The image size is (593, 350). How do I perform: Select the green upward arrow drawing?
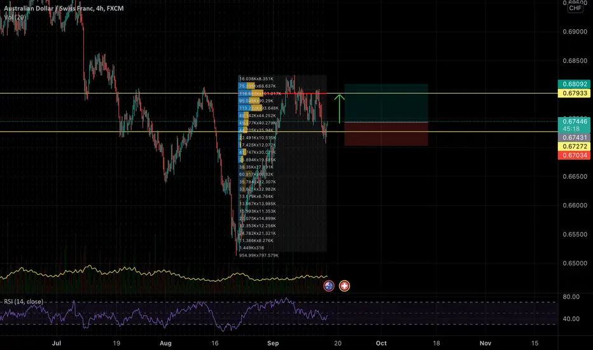[339, 109]
